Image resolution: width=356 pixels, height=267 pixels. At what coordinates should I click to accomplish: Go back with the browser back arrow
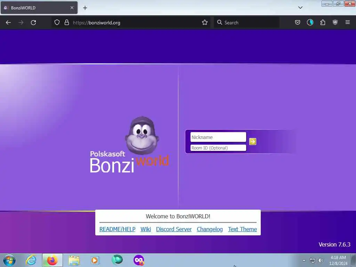(8, 23)
